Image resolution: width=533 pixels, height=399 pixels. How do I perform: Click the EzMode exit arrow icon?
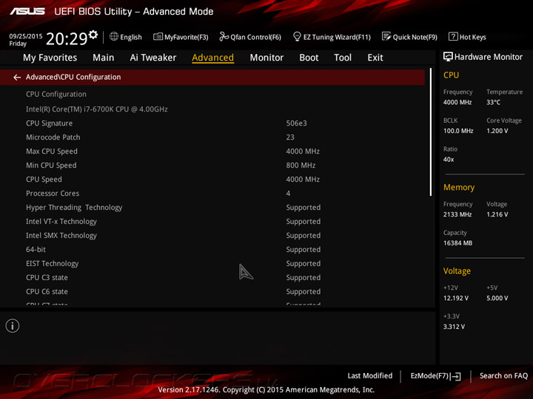(x=456, y=376)
